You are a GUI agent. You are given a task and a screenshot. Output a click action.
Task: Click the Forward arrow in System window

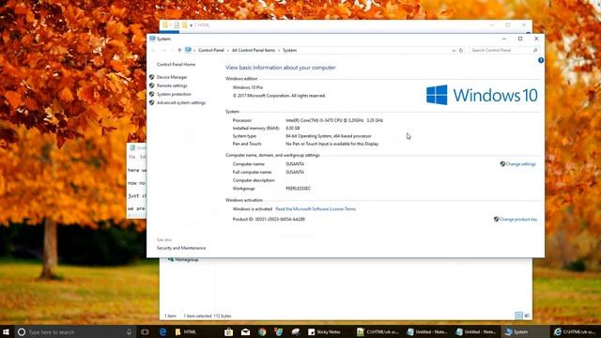click(164, 50)
